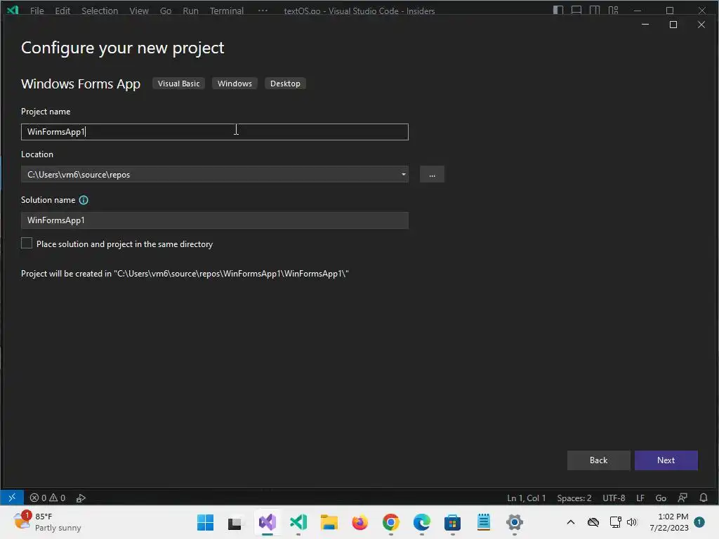Open File Explorer from taskbar
The height and width of the screenshot is (539, 719).
pyautogui.click(x=329, y=522)
